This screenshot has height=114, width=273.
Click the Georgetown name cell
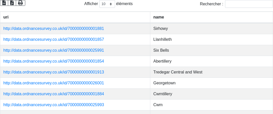pos(164,83)
